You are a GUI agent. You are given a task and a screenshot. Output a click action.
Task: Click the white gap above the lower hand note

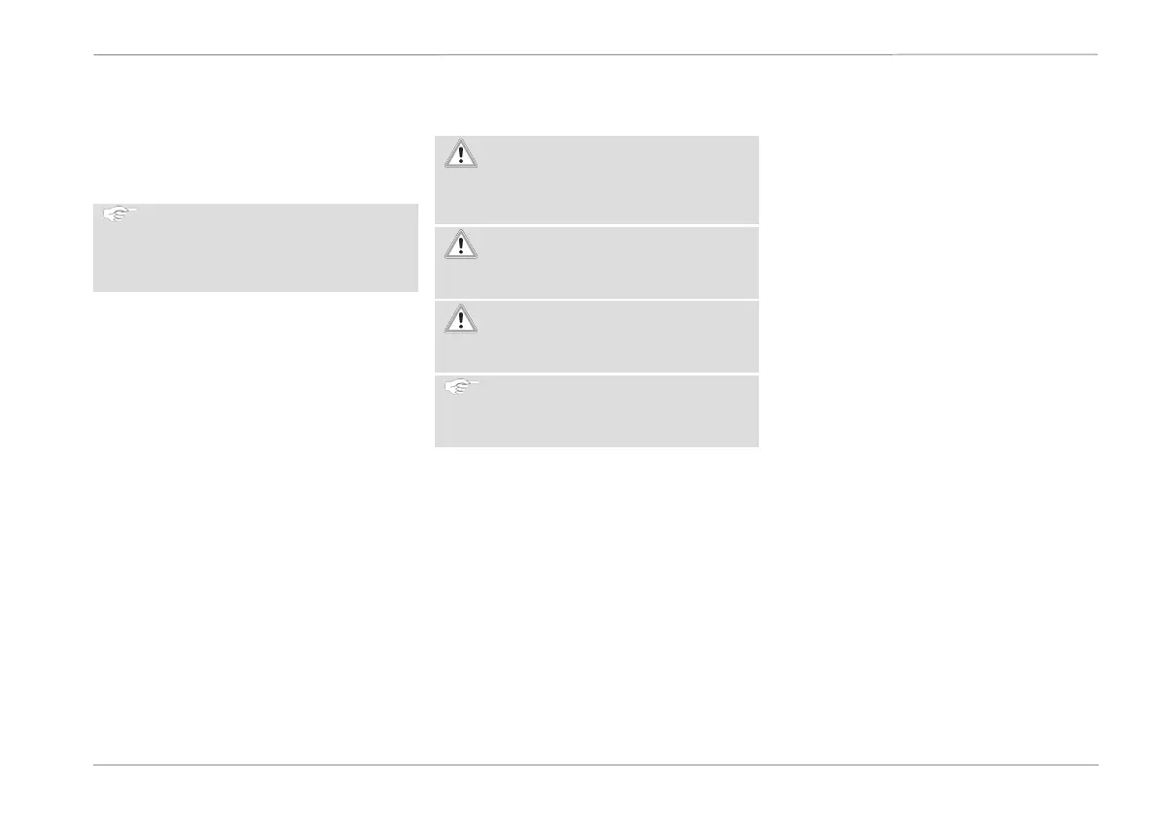coord(596,374)
